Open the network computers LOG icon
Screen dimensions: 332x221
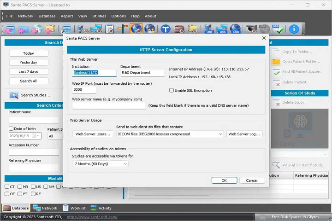[x=222, y=29]
